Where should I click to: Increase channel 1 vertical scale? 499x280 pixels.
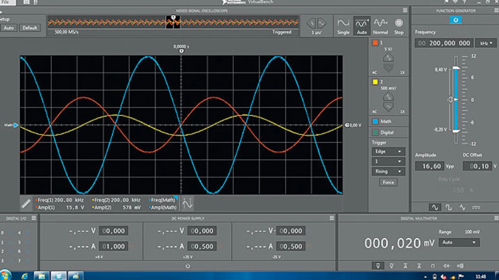tap(388, 58)
